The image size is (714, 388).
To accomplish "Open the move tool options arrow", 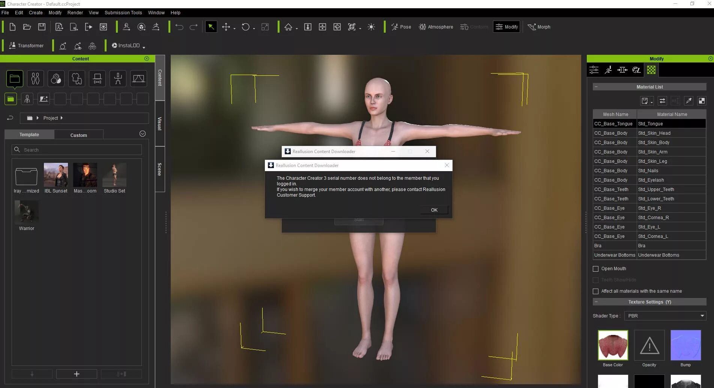I will click(x=234, y=29).
